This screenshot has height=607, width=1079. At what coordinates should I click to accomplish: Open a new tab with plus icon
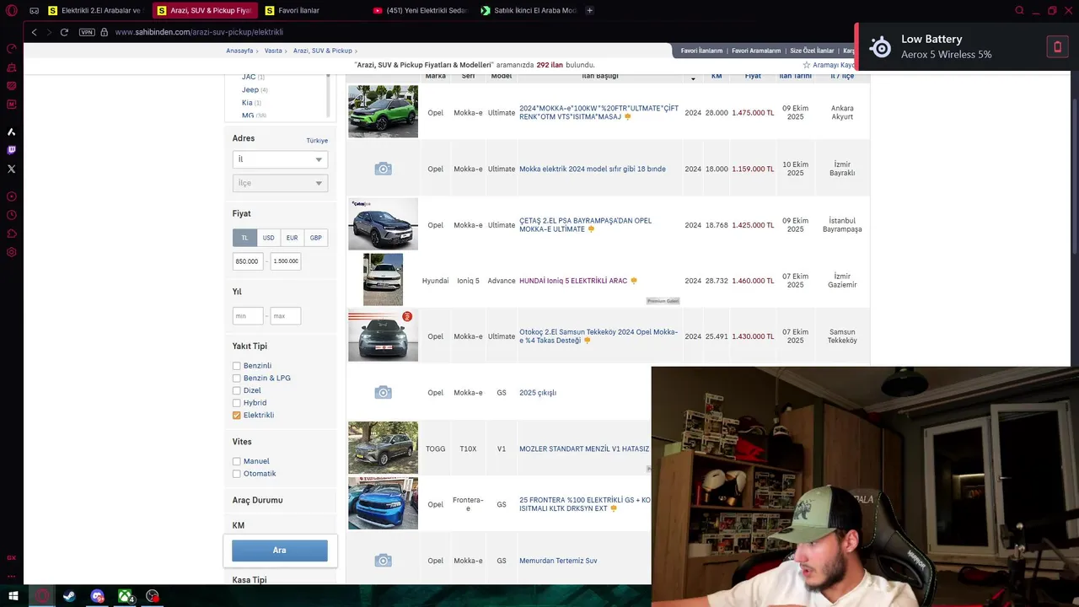[589, 10]
